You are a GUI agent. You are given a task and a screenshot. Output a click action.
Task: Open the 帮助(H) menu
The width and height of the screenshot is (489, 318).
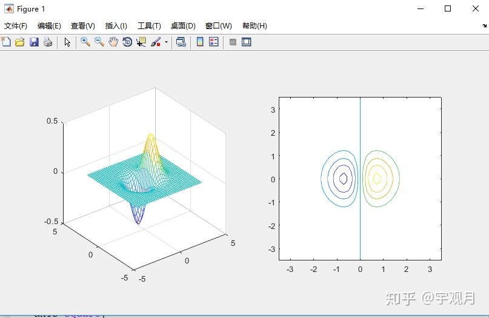[254, 26]
